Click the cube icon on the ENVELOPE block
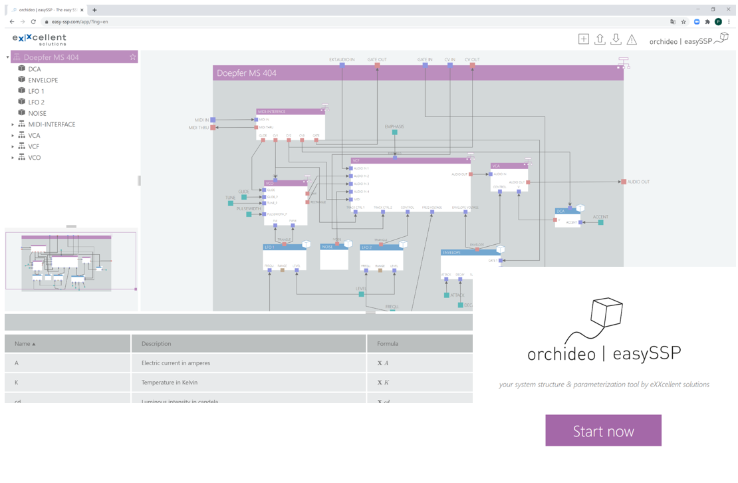 point(501,249)
